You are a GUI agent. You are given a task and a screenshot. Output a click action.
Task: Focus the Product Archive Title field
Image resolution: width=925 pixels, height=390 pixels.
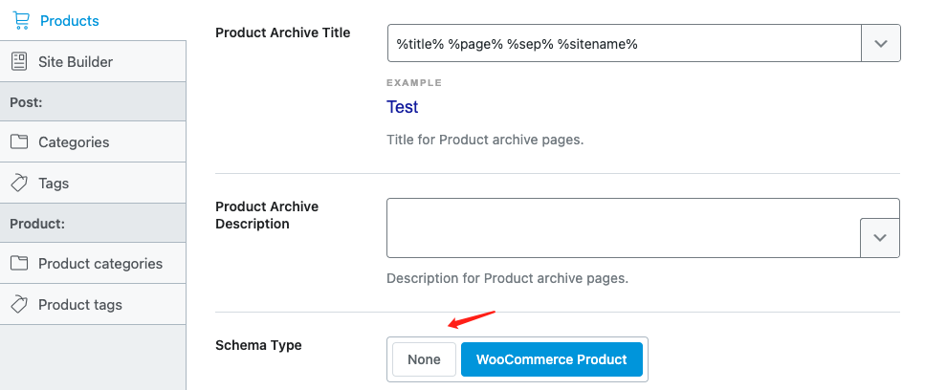pyautogui.click(x=624, y=43)
